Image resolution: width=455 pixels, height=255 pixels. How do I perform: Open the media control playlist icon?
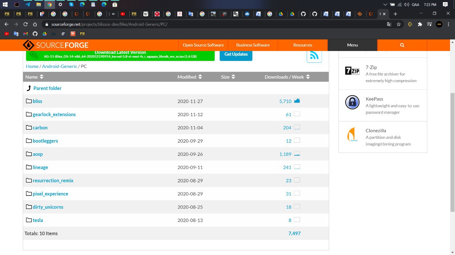429,24
